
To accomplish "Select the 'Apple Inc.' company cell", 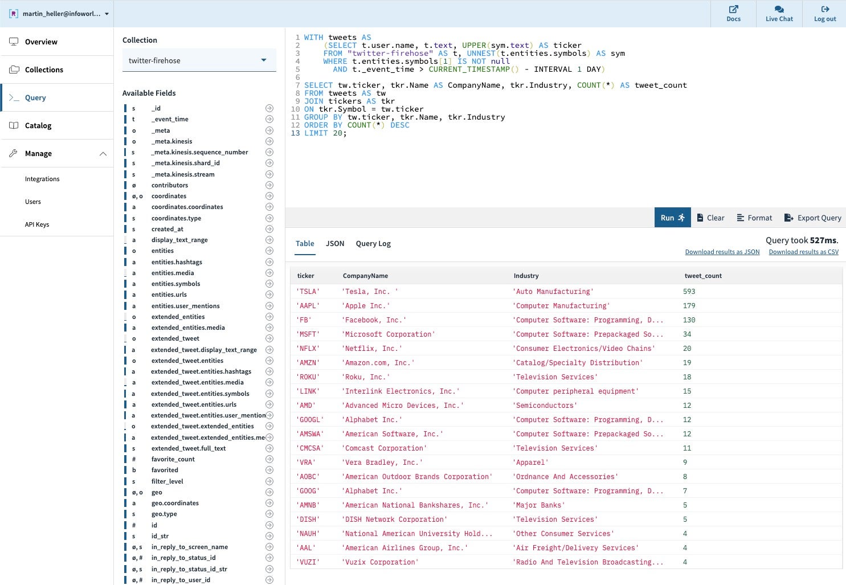I will 366,306.
